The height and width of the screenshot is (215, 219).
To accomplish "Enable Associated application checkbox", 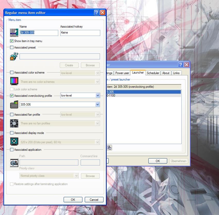I will tap(12, 150).
